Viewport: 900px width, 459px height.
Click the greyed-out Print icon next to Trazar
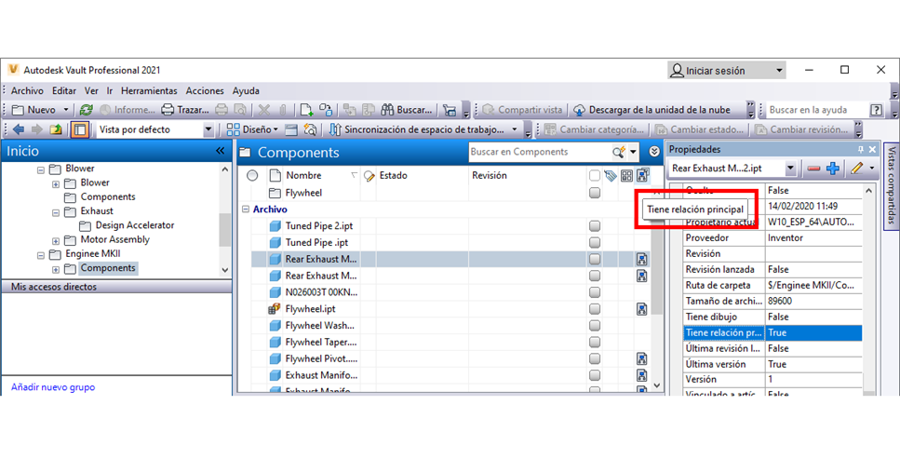point(221,110)
